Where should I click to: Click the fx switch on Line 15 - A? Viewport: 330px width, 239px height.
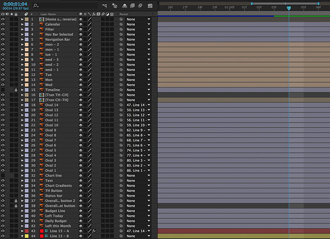(94, 231)
